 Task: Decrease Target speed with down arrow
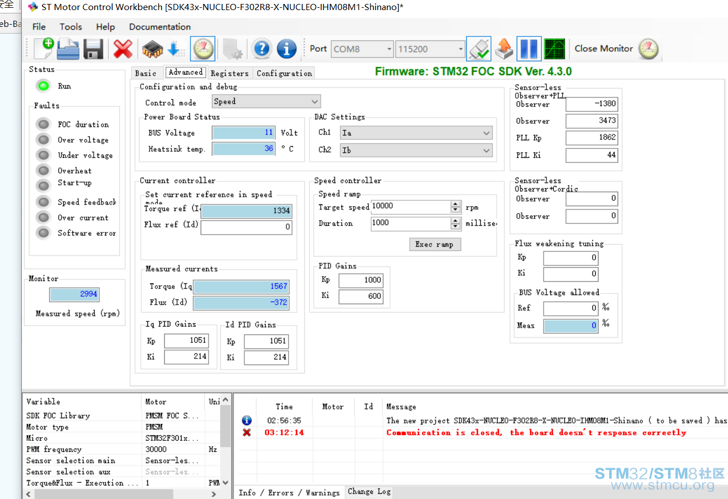pos(456,210)
